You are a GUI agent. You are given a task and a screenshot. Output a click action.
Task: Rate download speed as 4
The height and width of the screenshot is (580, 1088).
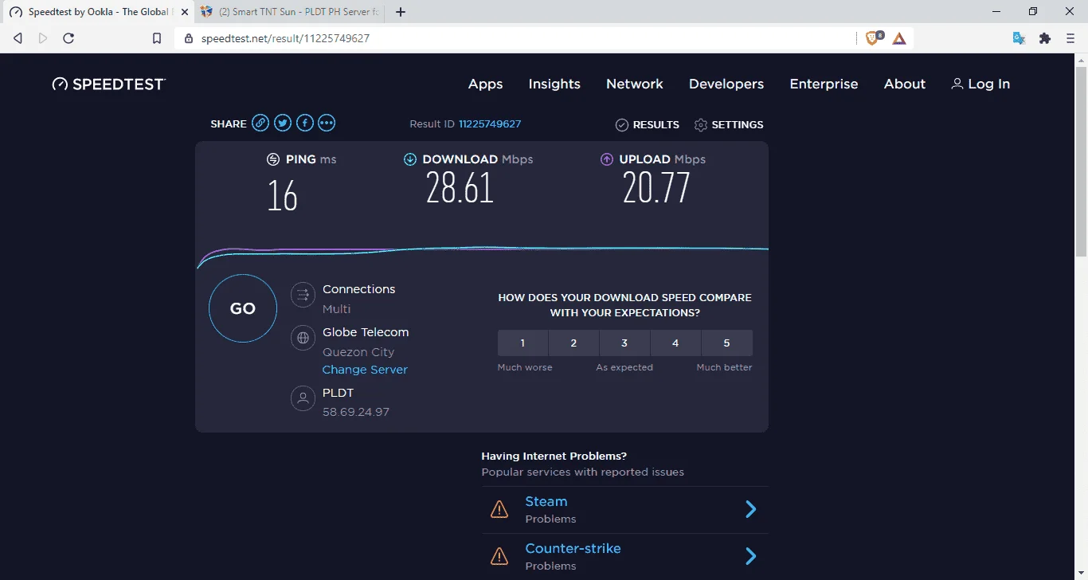click(x=675, y=343)
